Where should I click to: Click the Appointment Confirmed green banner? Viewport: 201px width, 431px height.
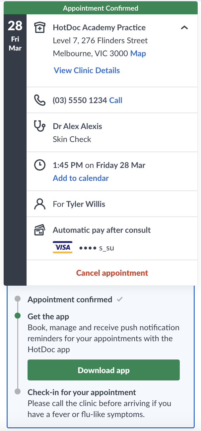pos(100,8)
